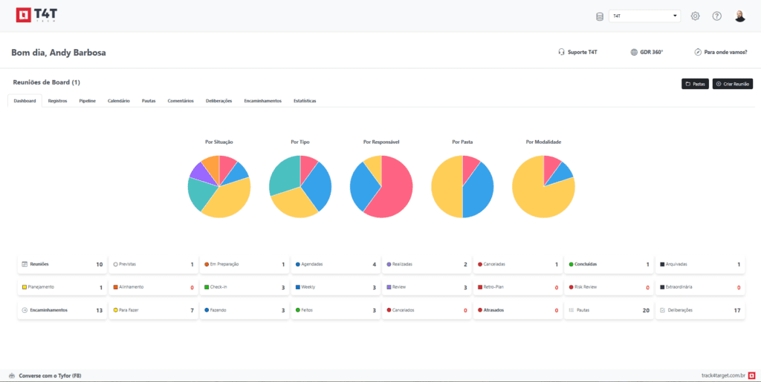Switch to the Registros tab
The image size is (761, 382).
[x=57, y=101]
